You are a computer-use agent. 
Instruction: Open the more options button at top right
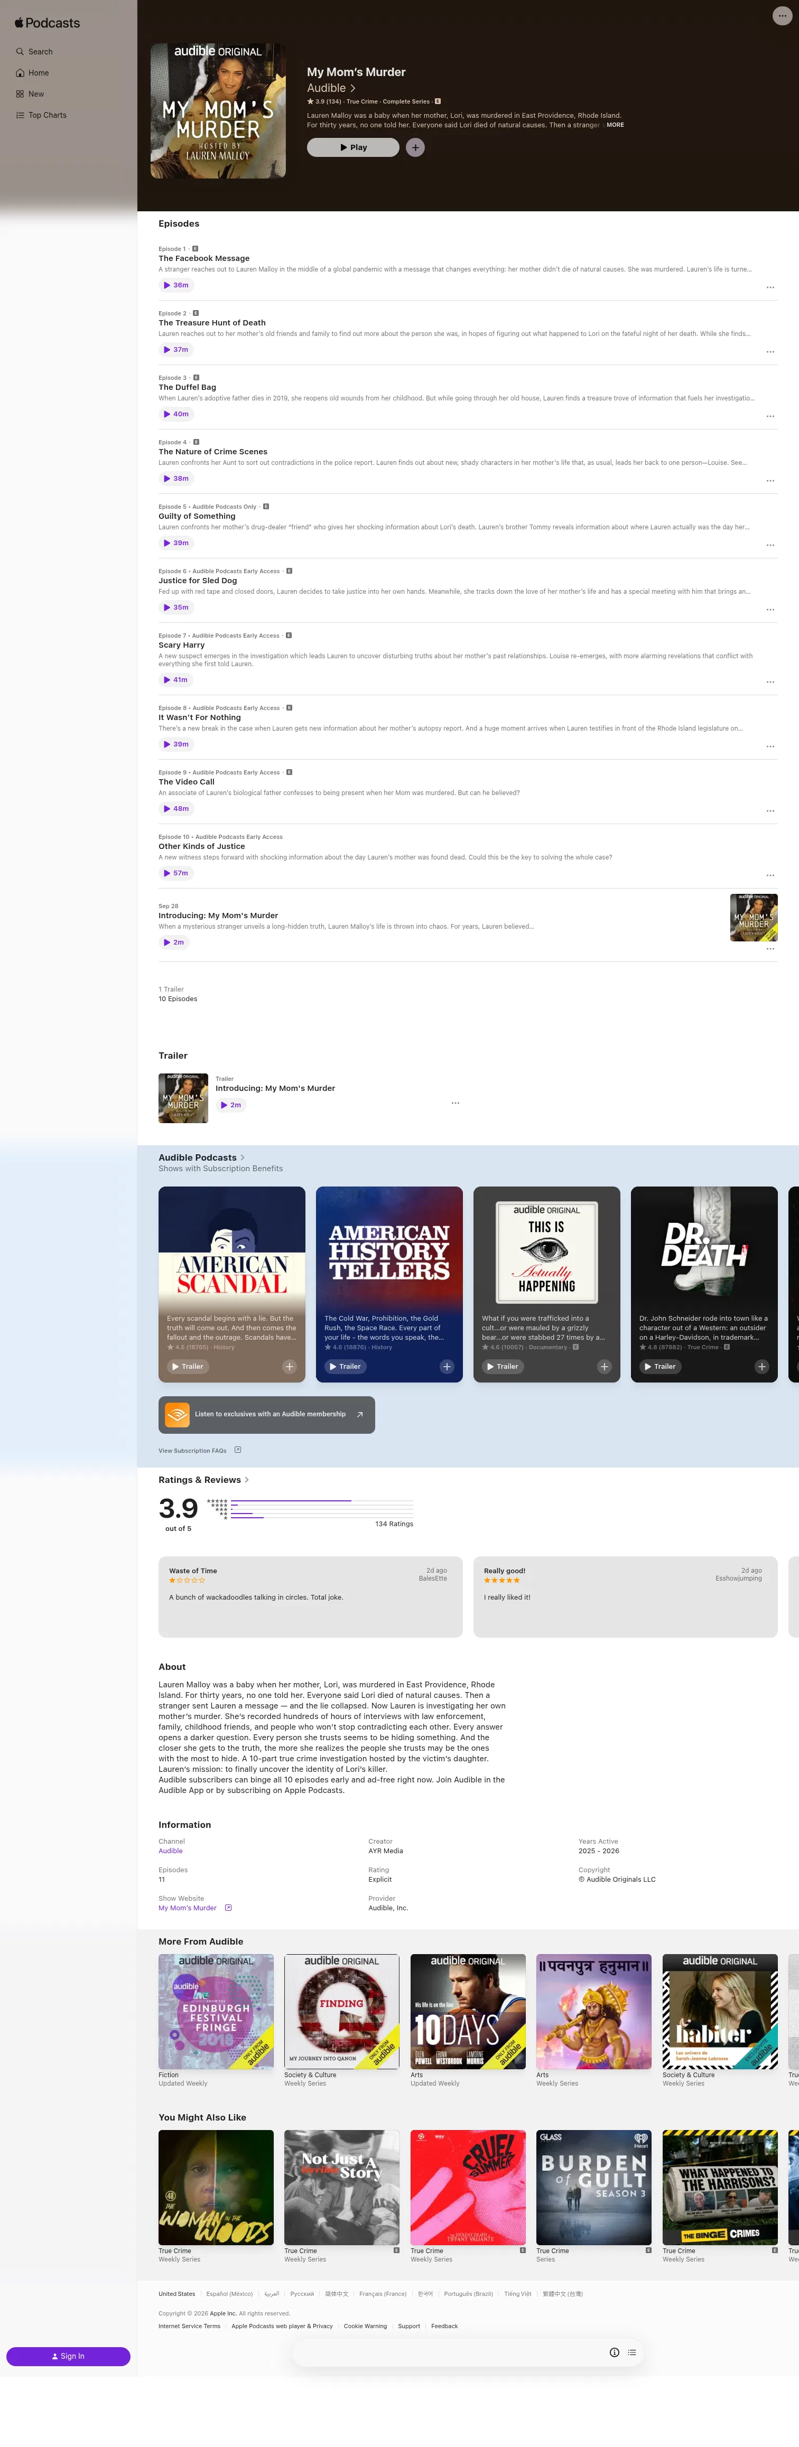point(782,16)
